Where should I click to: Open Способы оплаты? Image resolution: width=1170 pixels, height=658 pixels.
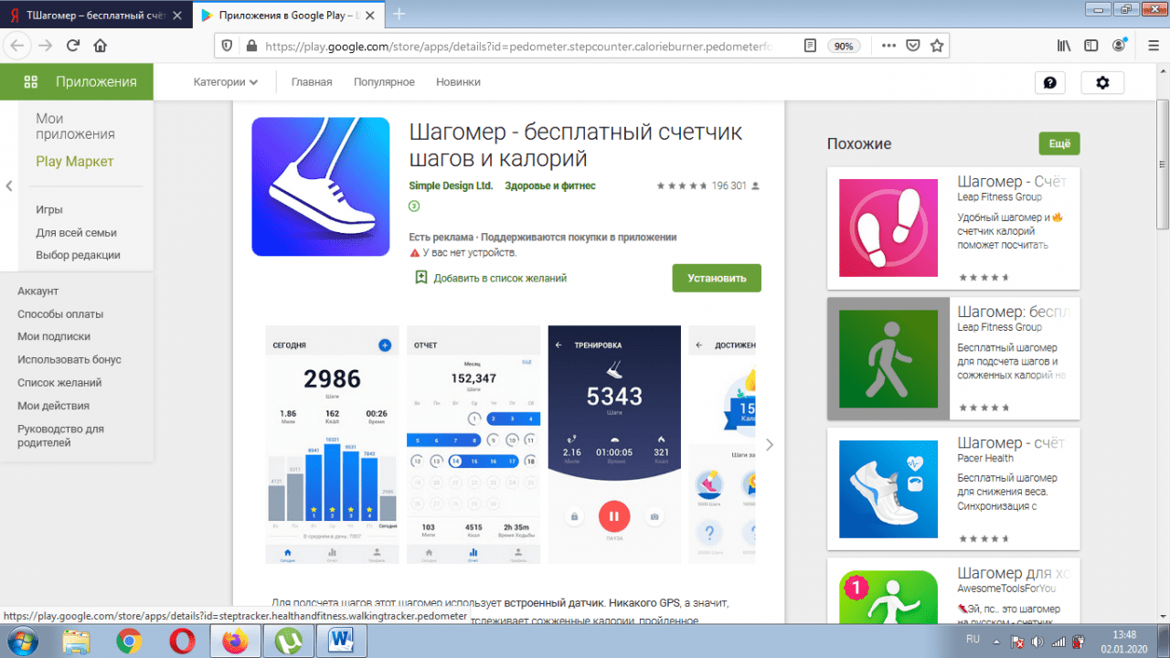[x=60, y=313]
